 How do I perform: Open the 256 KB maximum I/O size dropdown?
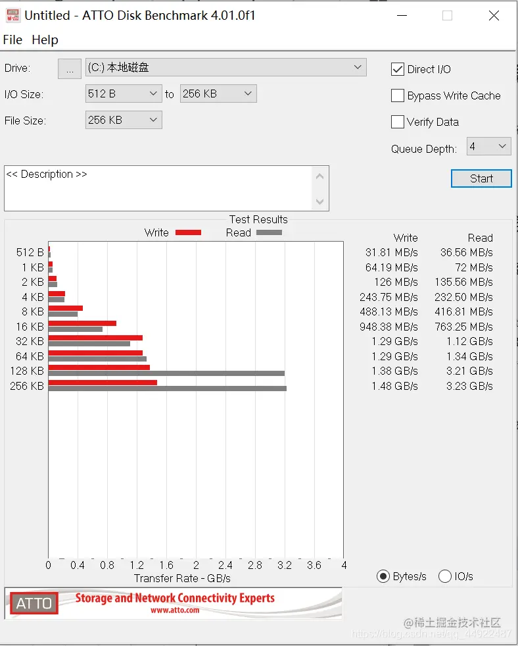click(218, 94)
